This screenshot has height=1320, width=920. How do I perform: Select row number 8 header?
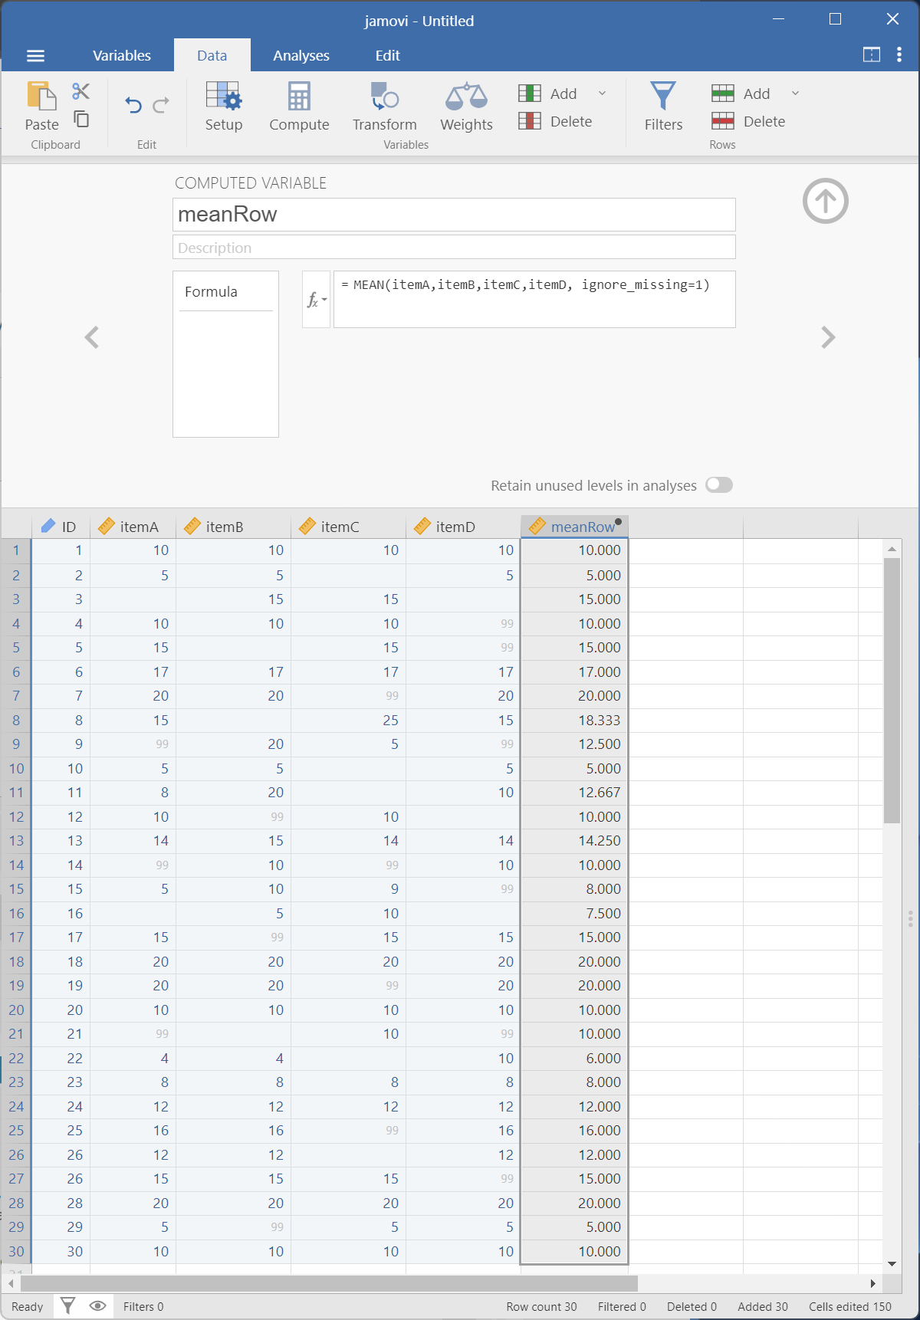point(16,721)
